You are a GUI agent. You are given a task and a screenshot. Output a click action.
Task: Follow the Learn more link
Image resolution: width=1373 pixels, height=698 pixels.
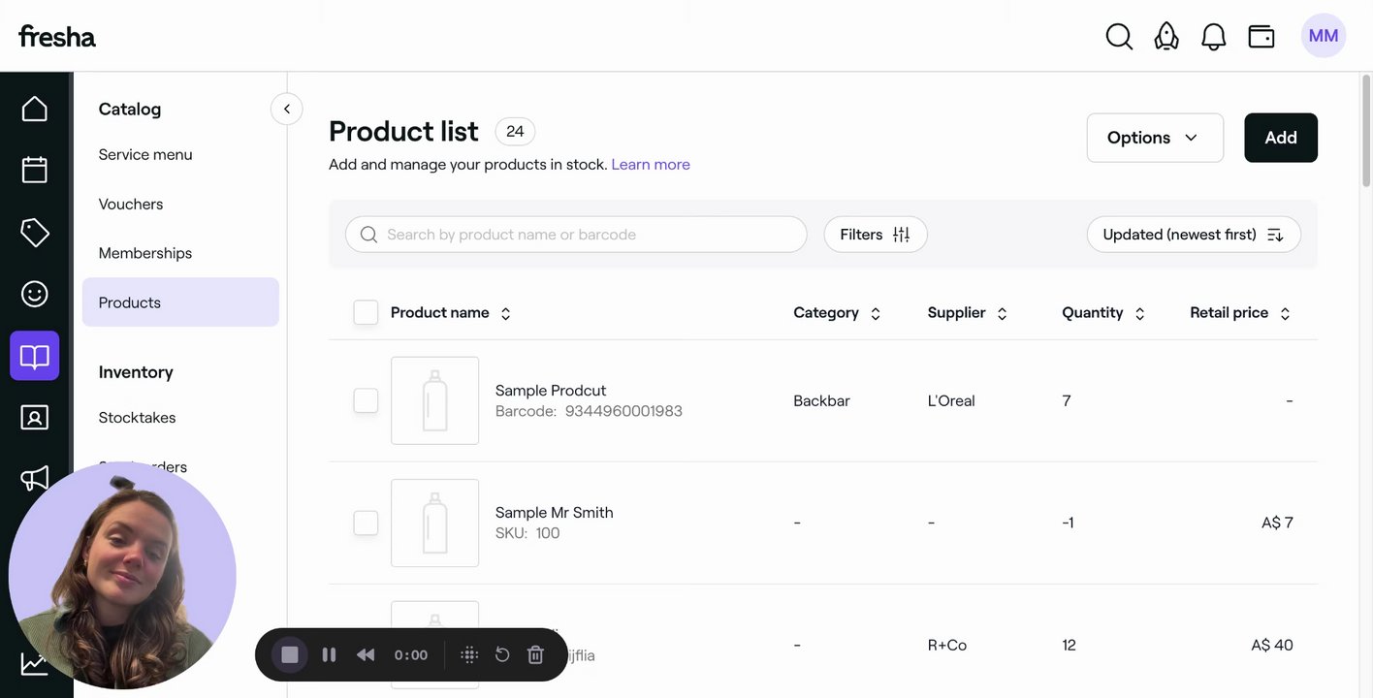click(651, 165)
